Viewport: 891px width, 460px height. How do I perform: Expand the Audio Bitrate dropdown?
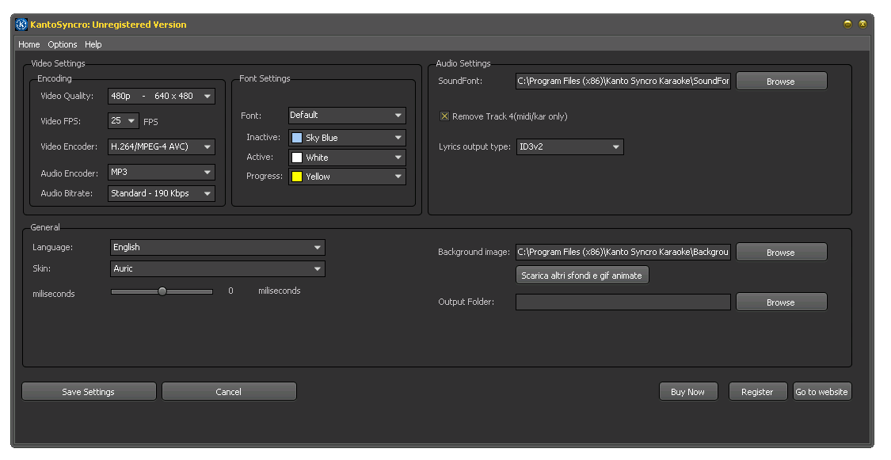pos(162,193)
